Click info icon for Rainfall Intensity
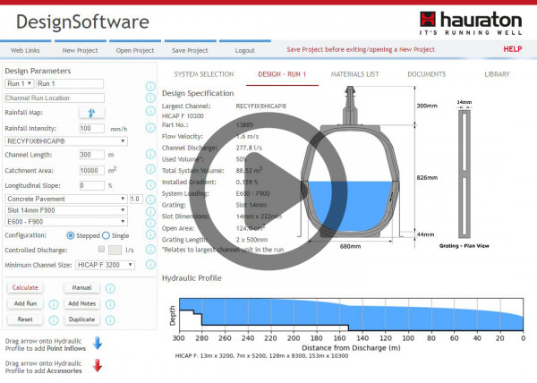The height and width of the screenshot is (383, 537). [150, 128]
